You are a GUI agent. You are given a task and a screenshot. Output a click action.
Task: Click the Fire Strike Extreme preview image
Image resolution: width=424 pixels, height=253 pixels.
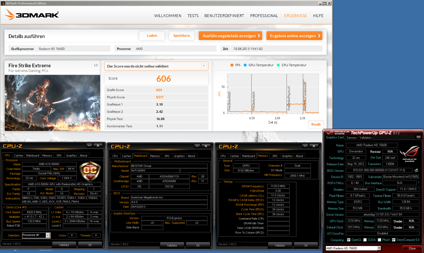(x=52, y=103)
